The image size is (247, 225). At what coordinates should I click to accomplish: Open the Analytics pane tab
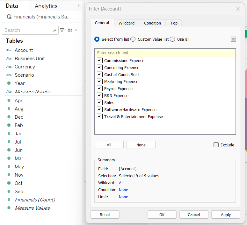click(x=46, y=6)
